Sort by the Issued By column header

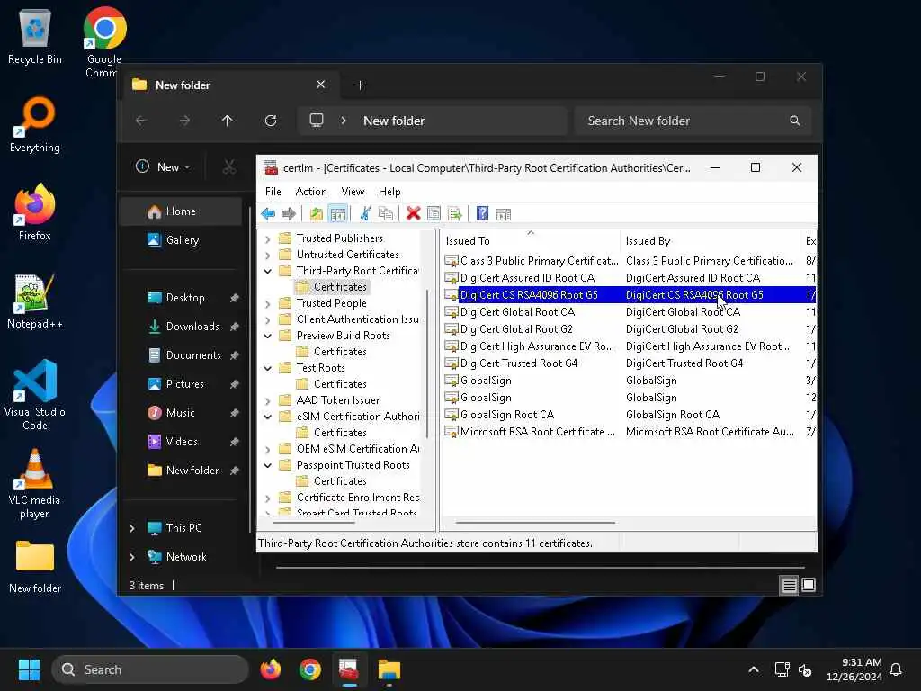710,240
